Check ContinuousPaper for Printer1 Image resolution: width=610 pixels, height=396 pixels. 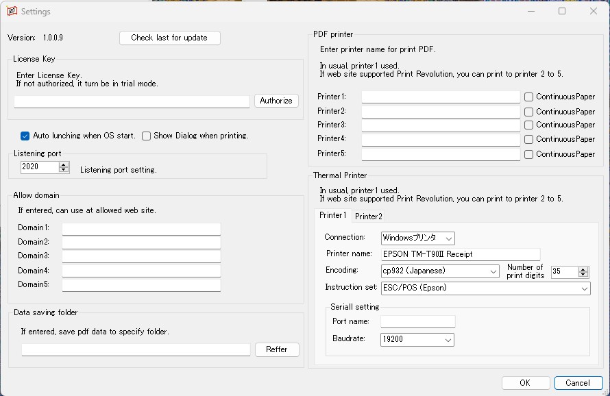coord(528,97)
